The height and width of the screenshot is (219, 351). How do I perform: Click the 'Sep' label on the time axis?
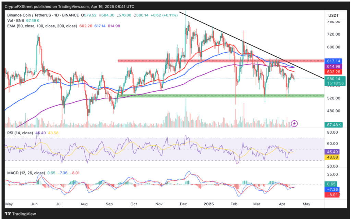pos(109,204)
